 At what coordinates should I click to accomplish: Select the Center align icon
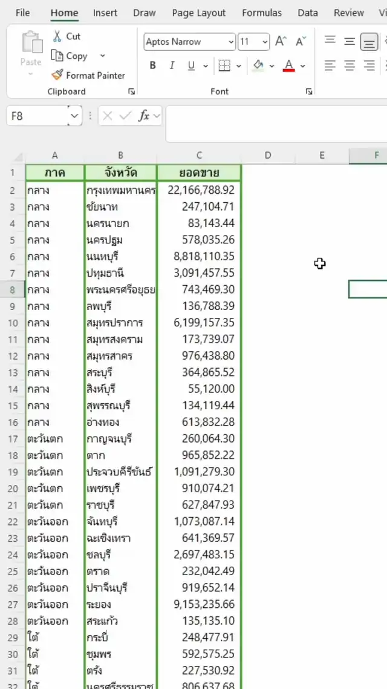[350, 65]
